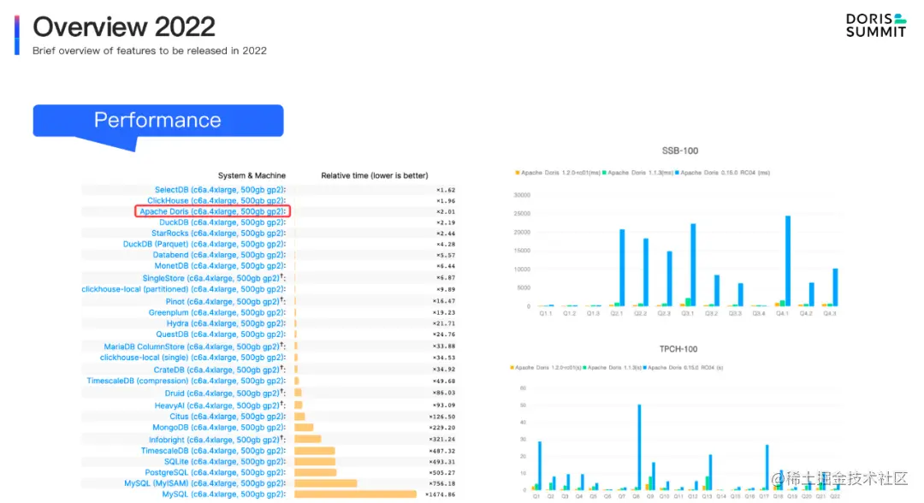Screen dimensions: 924x503
Task: Click the Infobright system link
Action: [x=216, y=440]
